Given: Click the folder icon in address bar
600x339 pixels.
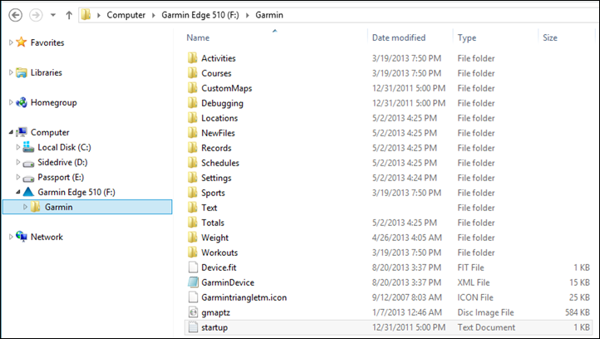Looking at the screenshot, I should click(86, 15).
